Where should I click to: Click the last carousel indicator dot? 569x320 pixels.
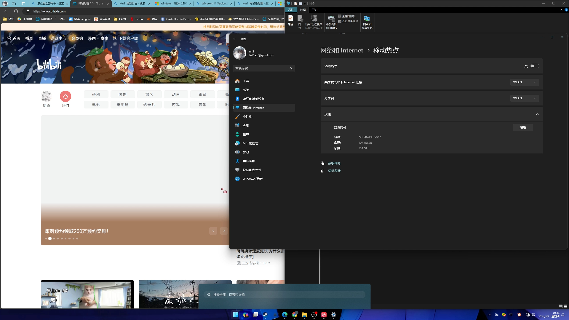click(x=77, y=239)
